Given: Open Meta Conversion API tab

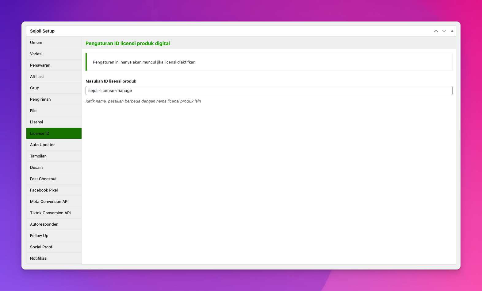Looking at the screenshot, I should click(49, 202).
